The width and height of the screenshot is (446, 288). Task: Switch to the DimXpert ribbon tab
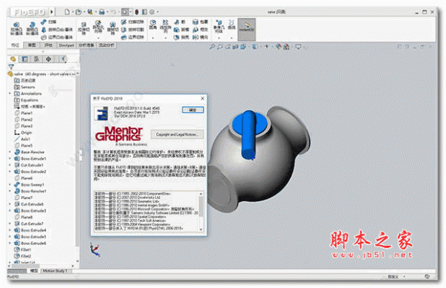66,45
